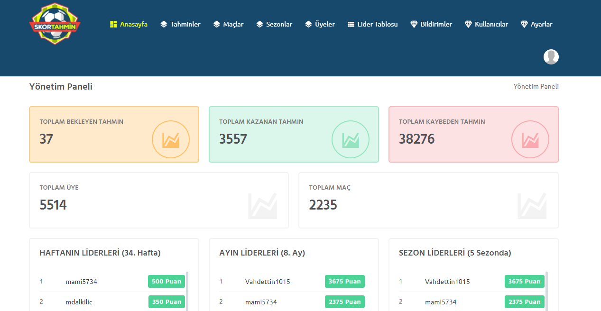Viewport: 601px width, 311px height.
Task: Click the gray chart icon in Toplam Maç card
Action: [532, 206]
